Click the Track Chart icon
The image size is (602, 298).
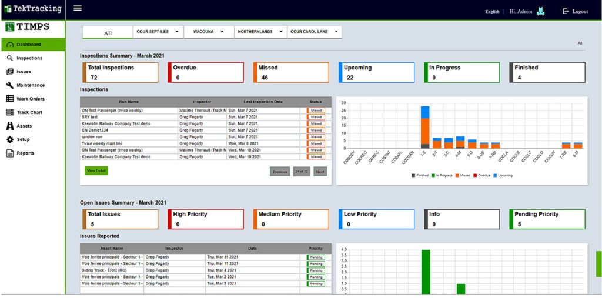tap(10, 112)
